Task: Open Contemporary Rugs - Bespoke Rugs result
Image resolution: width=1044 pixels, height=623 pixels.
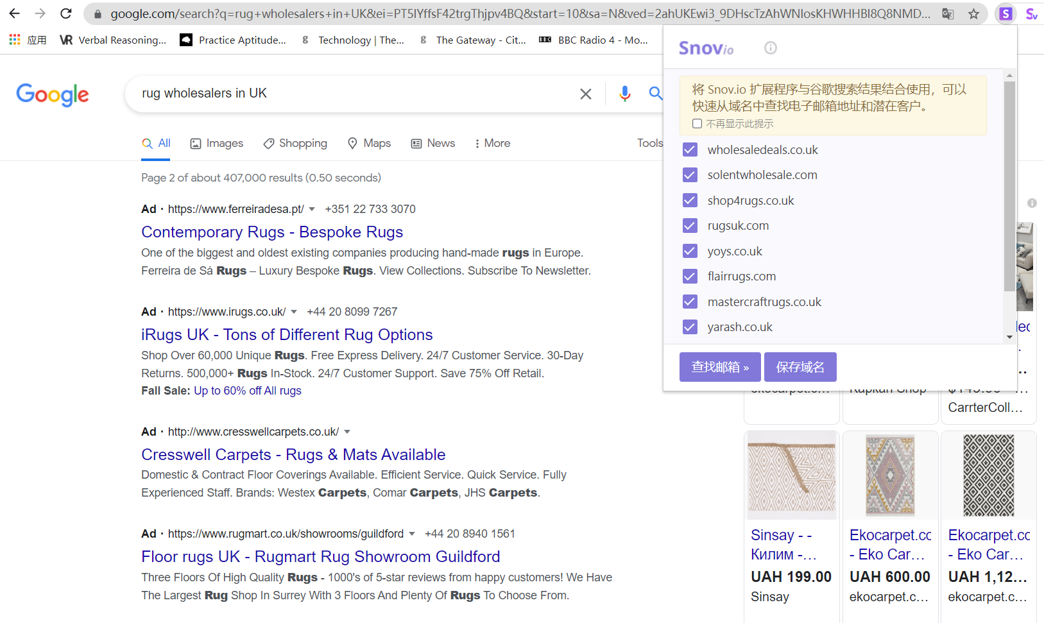Action: click(x=272, y=232)
